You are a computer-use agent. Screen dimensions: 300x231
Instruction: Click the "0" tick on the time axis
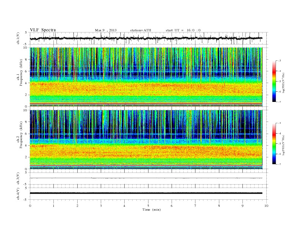[x=30, y=206]
